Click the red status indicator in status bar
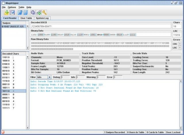The height and width of the screenshot is (135, 184). click(x=3, y=132)
